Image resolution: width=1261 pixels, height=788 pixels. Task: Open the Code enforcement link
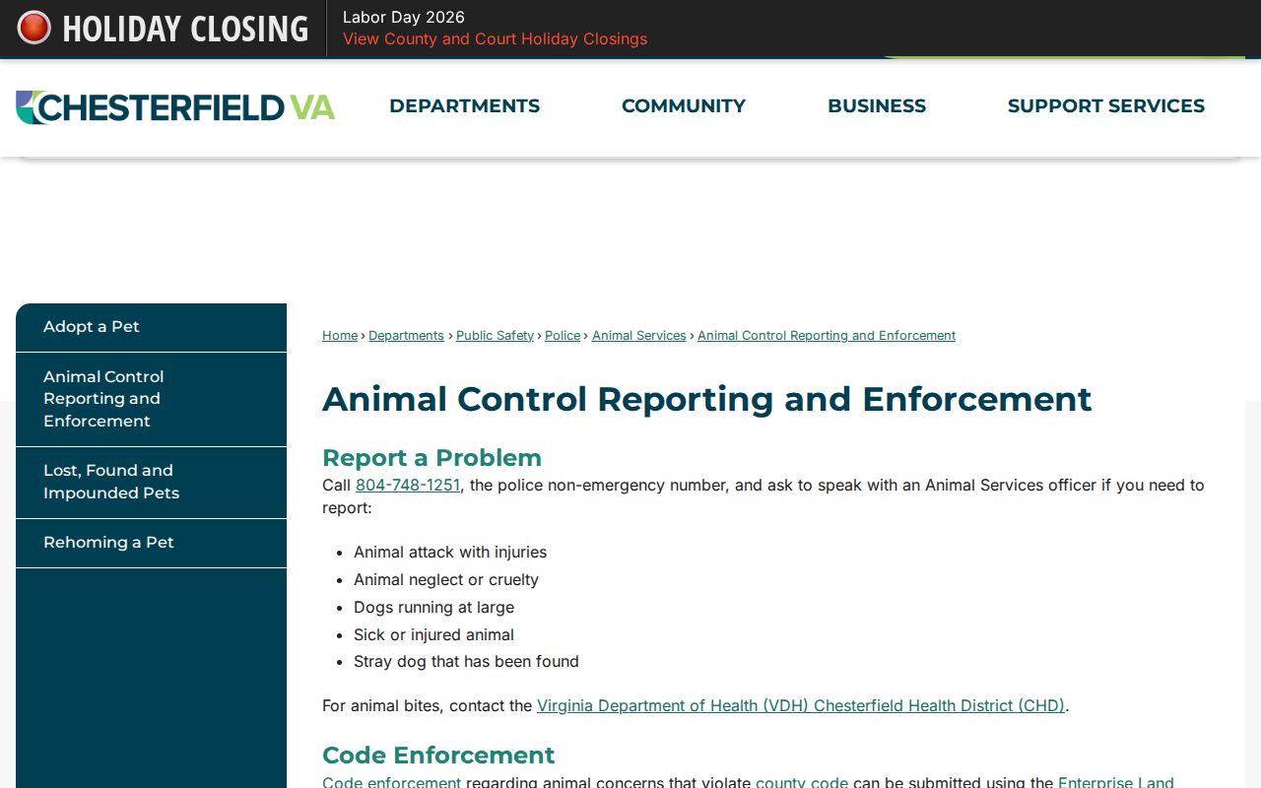[392, 782]
